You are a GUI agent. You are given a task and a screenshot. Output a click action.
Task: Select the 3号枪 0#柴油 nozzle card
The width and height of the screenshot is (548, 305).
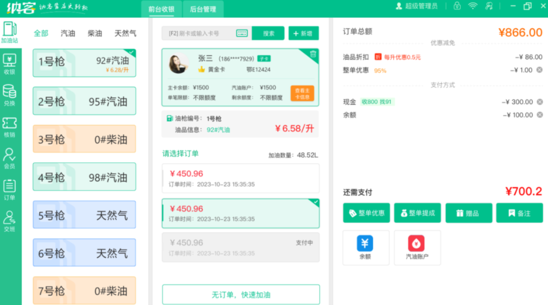click(84, 139)
